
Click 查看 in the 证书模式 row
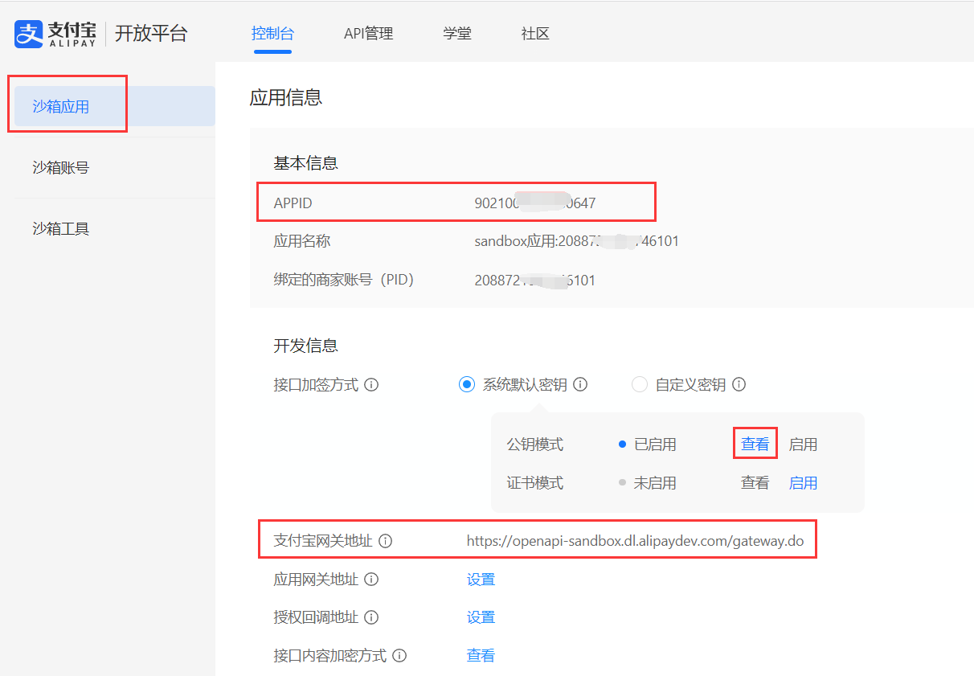coord(755,483)
